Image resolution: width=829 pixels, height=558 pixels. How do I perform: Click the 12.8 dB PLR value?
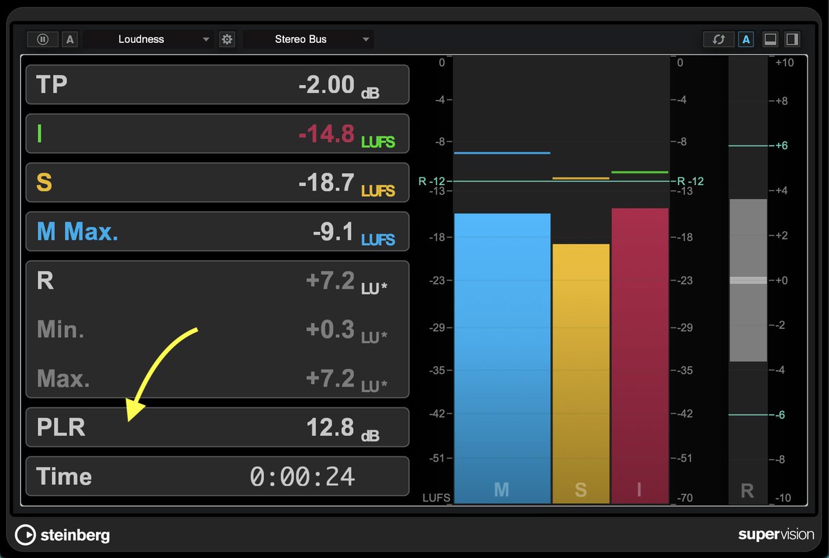pos(343,428)
